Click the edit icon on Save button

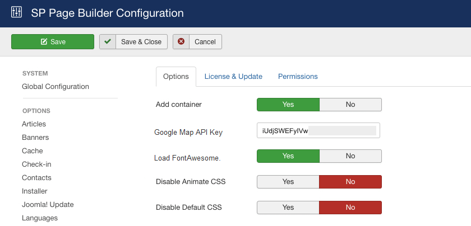pos(44,41)
